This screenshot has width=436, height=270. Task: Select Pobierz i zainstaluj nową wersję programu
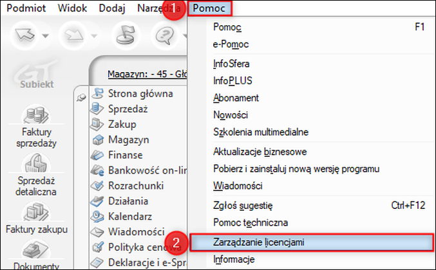pyautogui.click(x=296, y=169)
